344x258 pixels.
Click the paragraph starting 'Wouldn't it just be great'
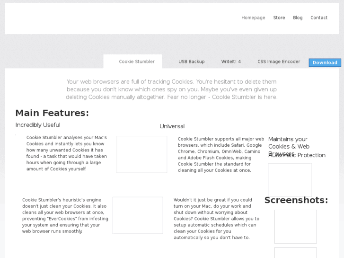coord(217,219)
